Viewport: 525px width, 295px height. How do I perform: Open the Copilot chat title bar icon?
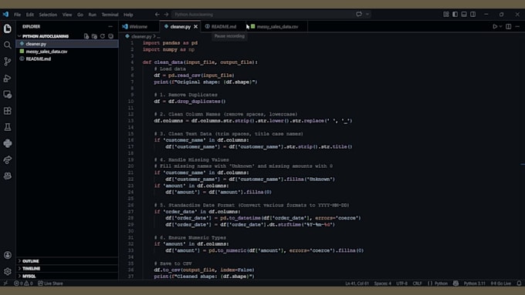[359, 15]
